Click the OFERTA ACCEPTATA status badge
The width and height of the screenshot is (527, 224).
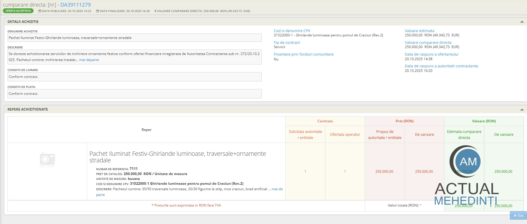(18, 11)
